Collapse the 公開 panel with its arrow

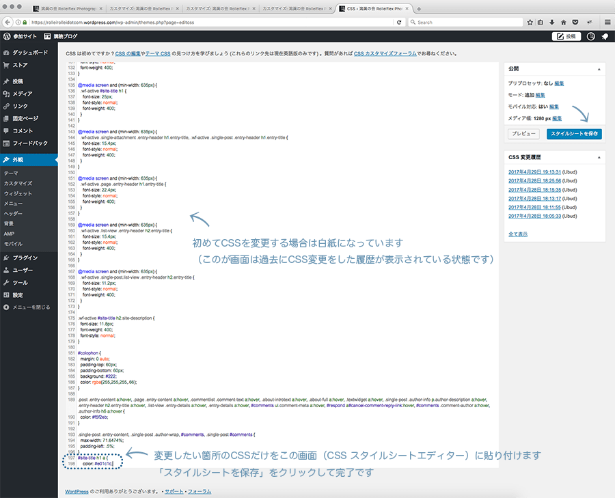599,69
